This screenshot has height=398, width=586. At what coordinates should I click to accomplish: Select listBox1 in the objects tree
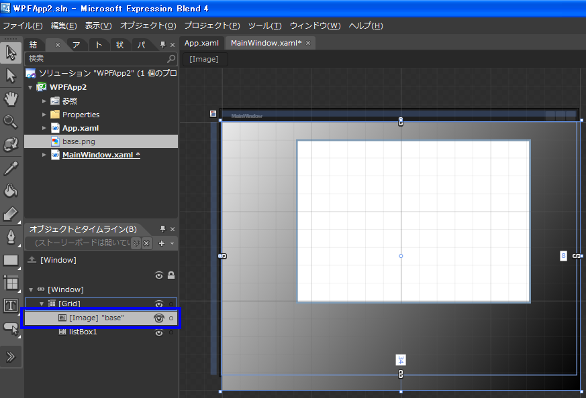pos(83,332)
